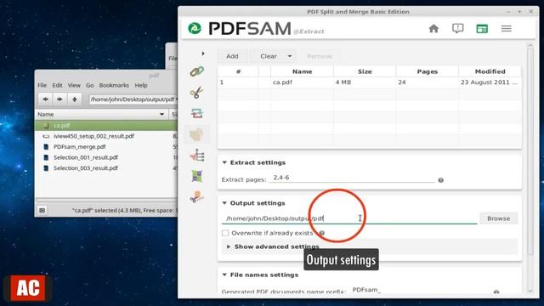Viewport: 544px width, 306px height.
Task: Click the Extract pages input field
Action: [352, 178]
